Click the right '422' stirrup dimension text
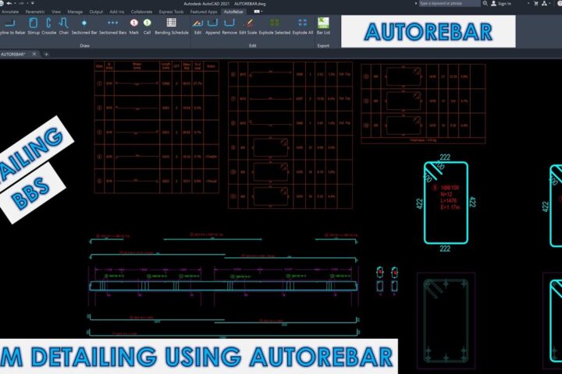The image size is (562, 374). [x=472, y=202]
